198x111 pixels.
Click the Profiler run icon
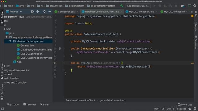tap(170, 6)
